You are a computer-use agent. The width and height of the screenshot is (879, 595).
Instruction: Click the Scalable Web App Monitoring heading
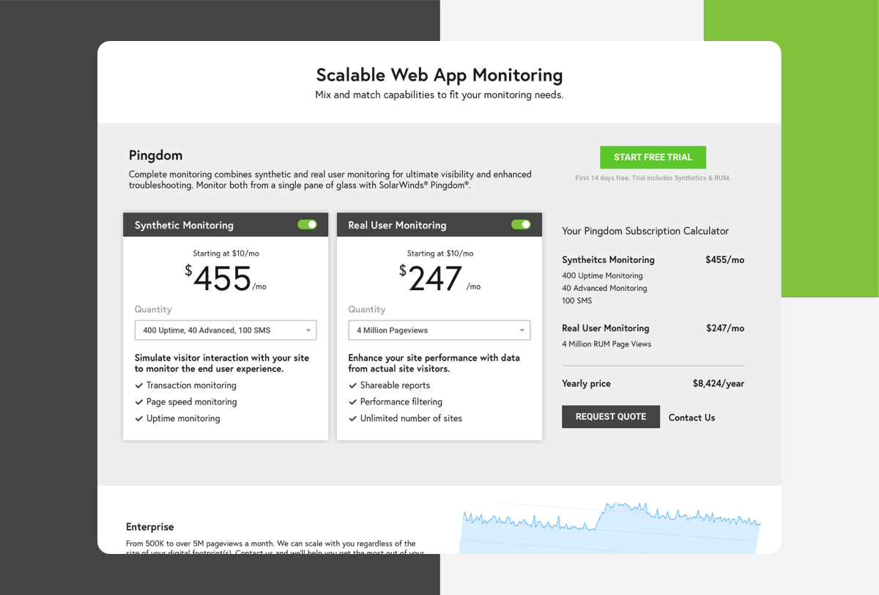pyautogui.click(x=439, y=75)
